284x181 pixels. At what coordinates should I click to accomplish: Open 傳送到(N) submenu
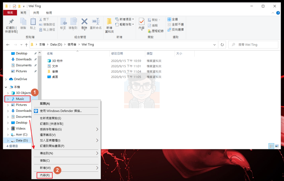(x=66, y=153)
